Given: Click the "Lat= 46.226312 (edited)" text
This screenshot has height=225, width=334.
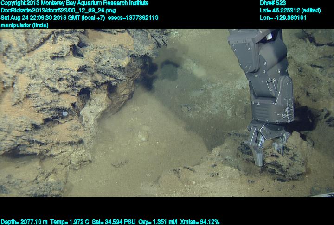Looking at the screenshot, I should [290, 11].
